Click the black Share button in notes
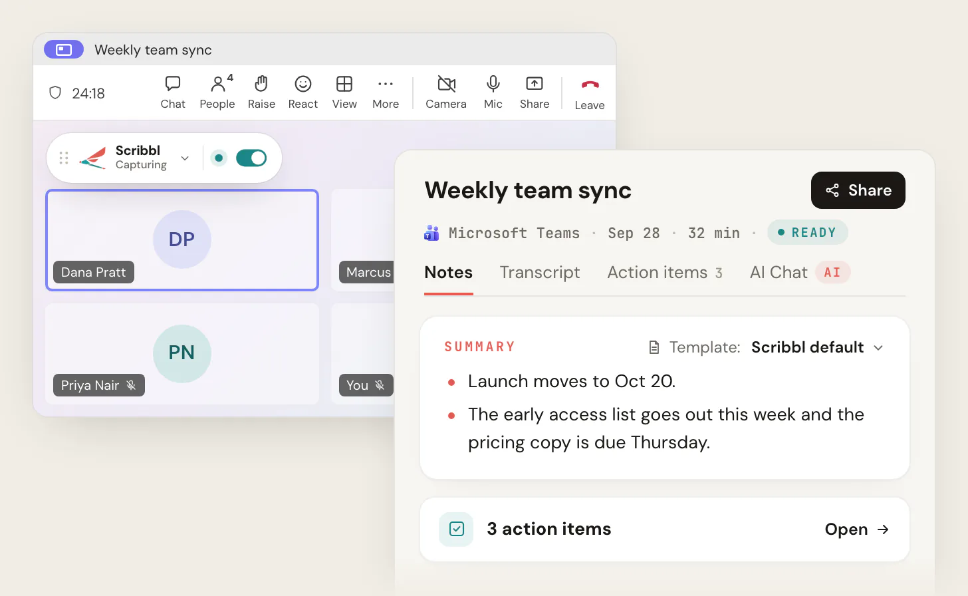Image resolution: width=968 pixels, height=596 pixels. click(858, 190)
